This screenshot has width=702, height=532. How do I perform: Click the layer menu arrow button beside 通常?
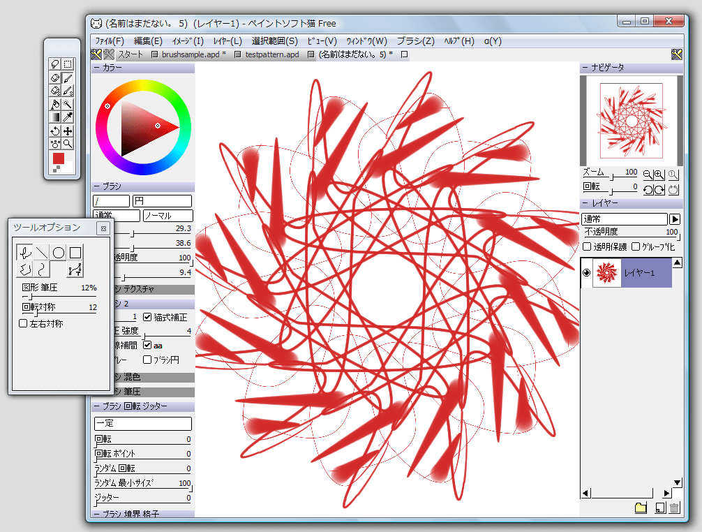point(675,219)
